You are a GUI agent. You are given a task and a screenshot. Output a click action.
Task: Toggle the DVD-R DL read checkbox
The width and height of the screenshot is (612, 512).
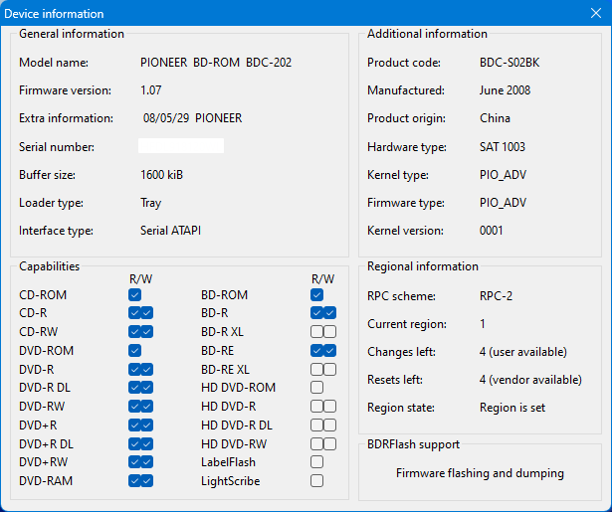(x=134, y=388)
